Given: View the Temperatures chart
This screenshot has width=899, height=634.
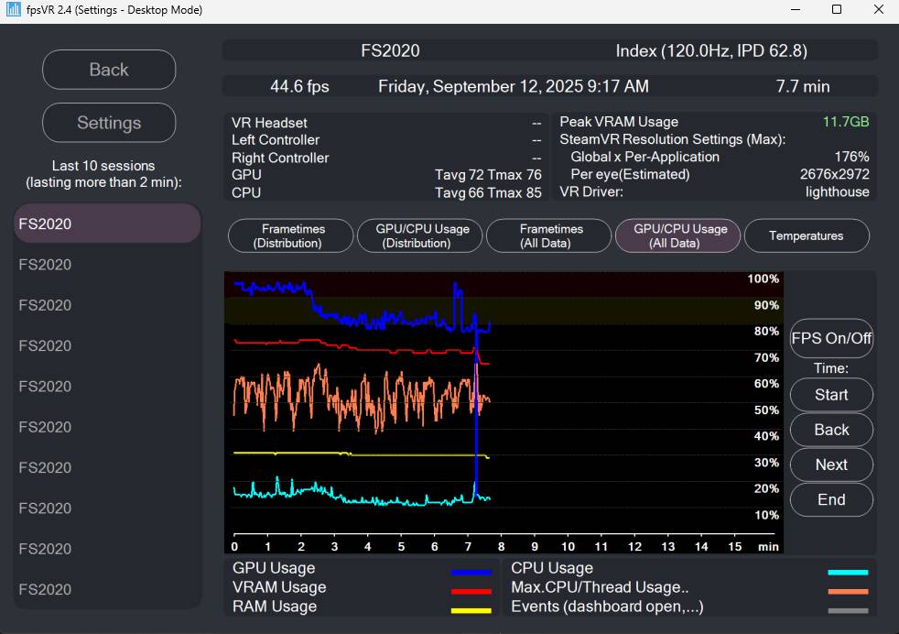Looking at the screenshot, I should [x=807, y=235].
